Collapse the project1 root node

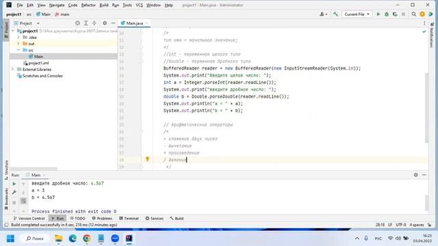pyautogui.click(x=13, y=31)
